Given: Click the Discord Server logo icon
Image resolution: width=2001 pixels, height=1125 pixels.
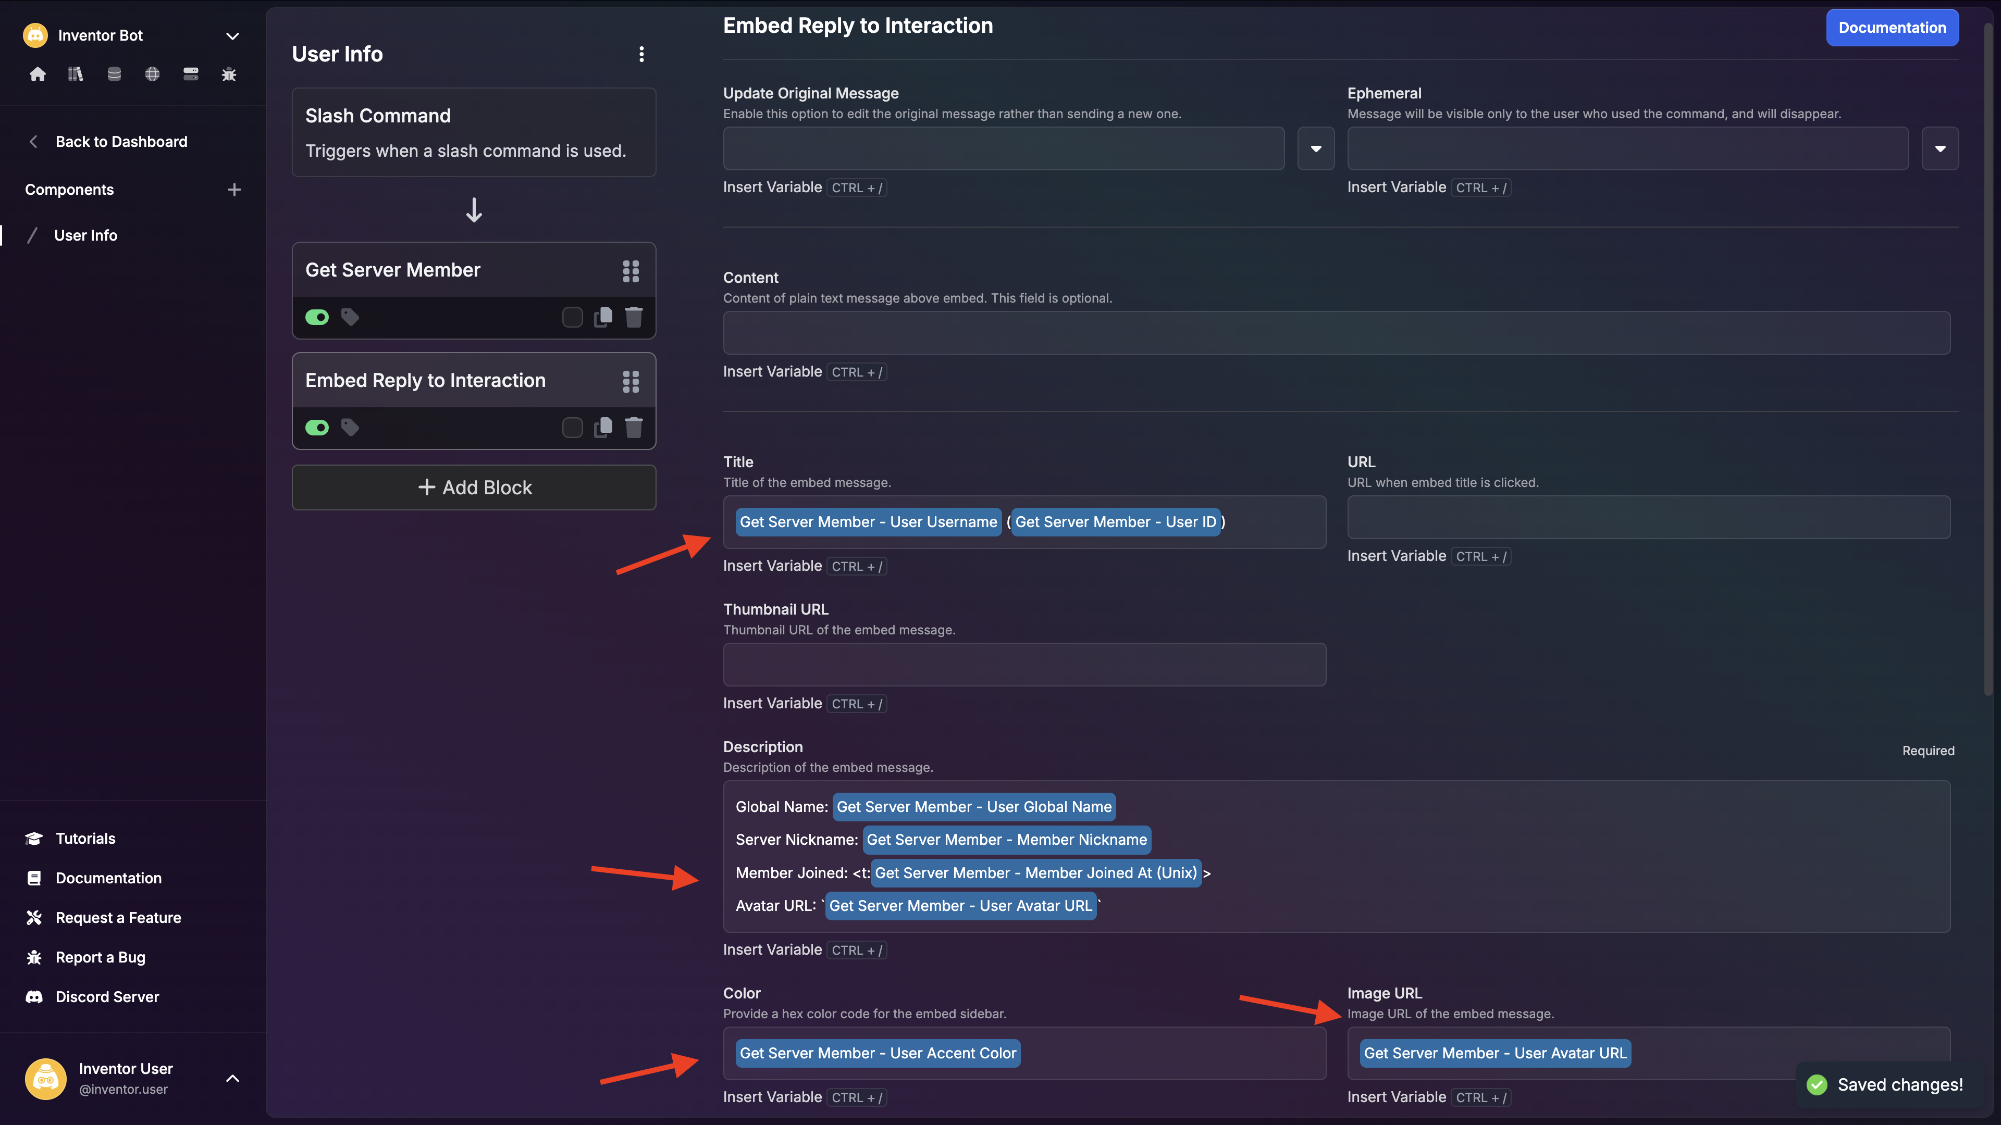Looking at the screenshot, I should (34, 997).
